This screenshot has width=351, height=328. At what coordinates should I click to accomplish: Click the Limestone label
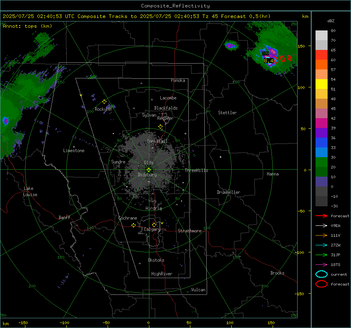coord(74,151)
